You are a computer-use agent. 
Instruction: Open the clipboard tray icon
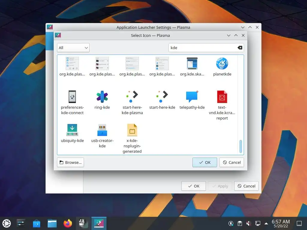[240, 223]
